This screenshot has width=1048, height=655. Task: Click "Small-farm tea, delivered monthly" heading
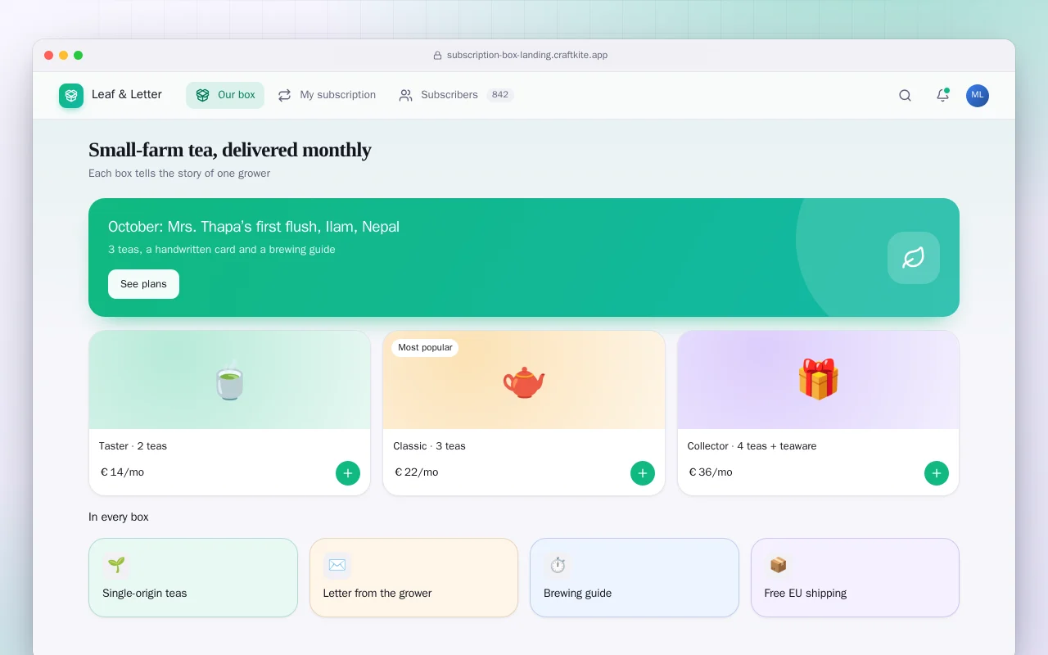click(230, 150)
